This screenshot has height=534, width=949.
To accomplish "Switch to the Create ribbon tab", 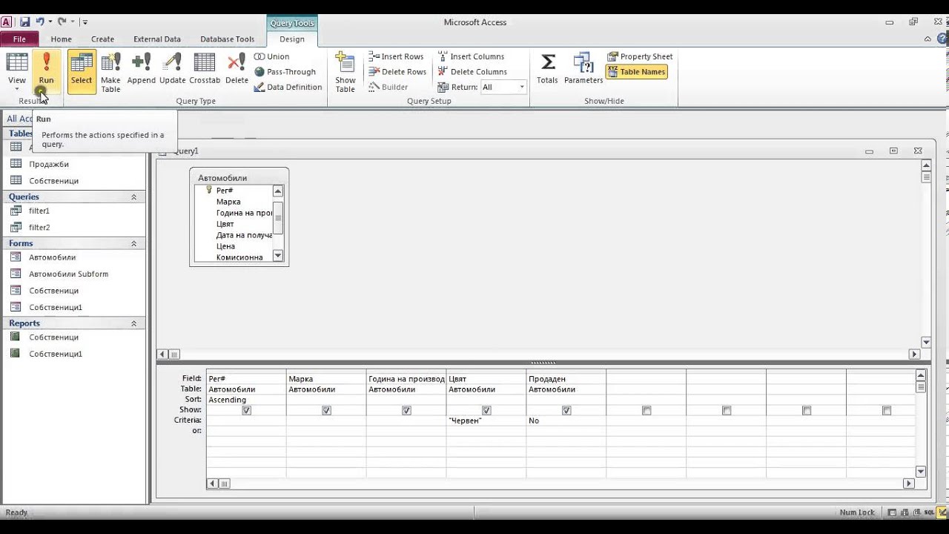I will pos(103,39).
